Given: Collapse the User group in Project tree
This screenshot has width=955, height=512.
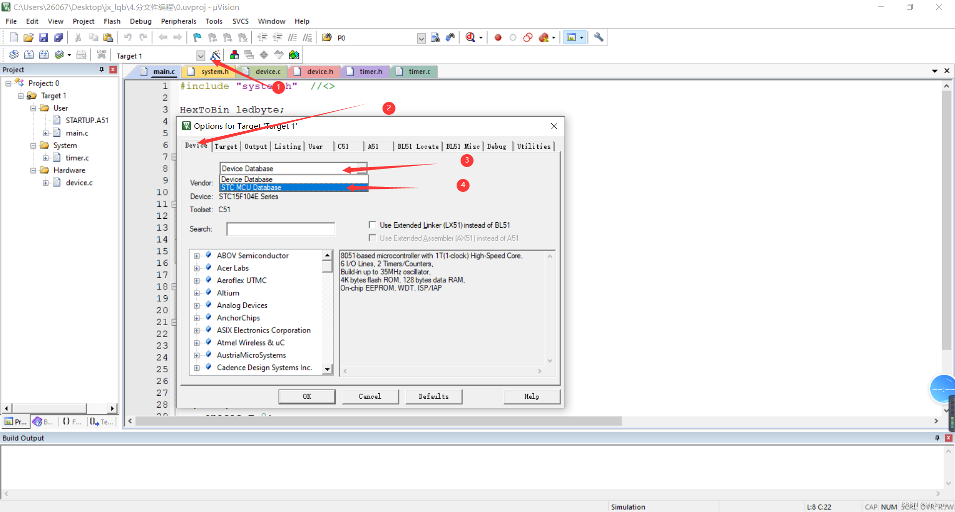Looking at the screenshot, I should point(33,108).
